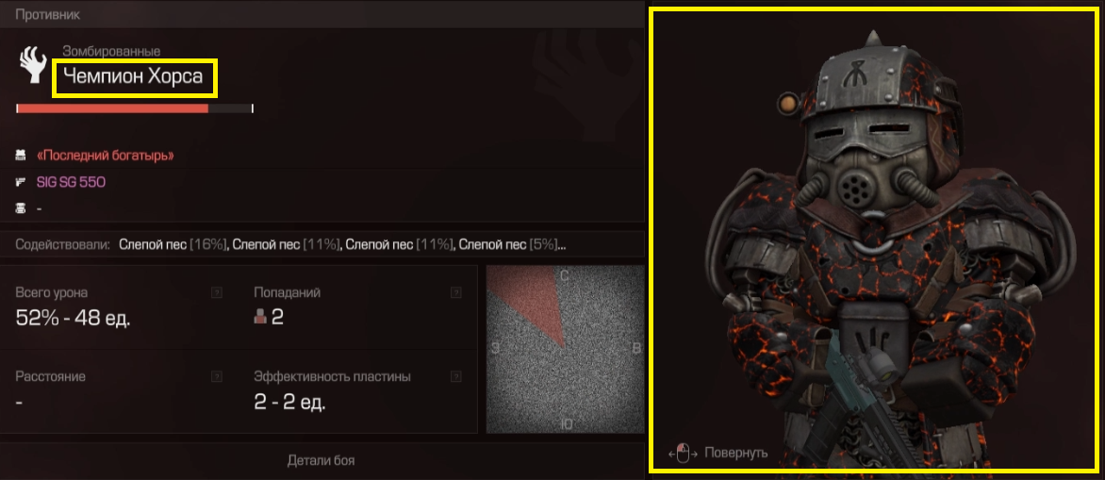Open help icon next to Попаданий
The width and height of the screenshot is (1105, 480).
coord(456,293)
